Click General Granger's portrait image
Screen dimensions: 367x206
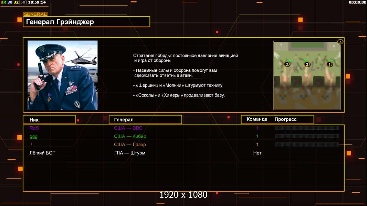pyautogui.click(x=63, y=75)
